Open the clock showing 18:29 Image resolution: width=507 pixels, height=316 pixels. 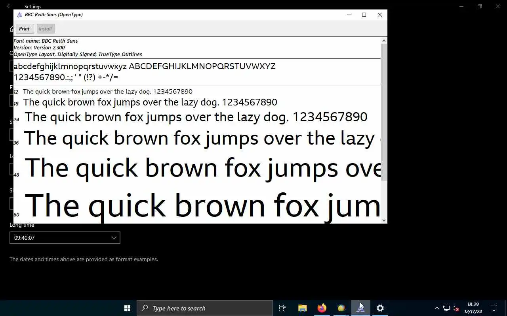[x=473, y=308]
